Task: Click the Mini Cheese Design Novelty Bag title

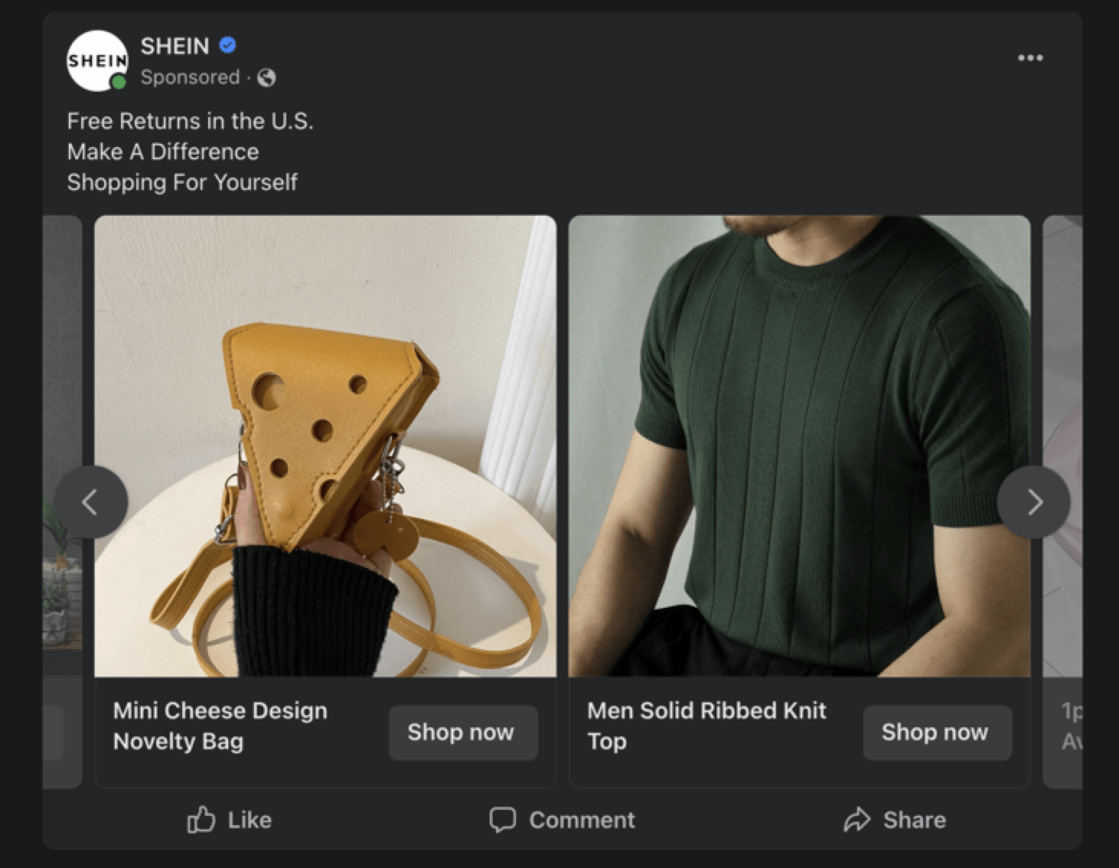Action: click(x=220, y=726)
